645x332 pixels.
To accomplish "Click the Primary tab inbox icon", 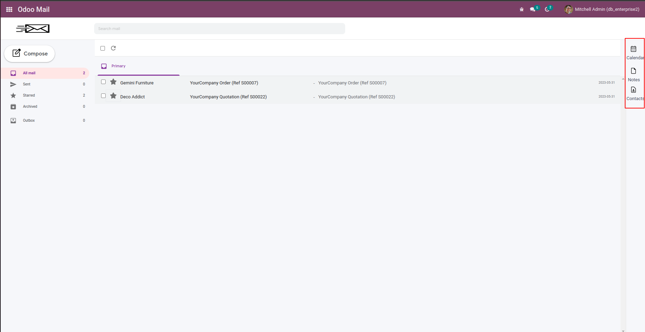I will click(x=104, y=66).
